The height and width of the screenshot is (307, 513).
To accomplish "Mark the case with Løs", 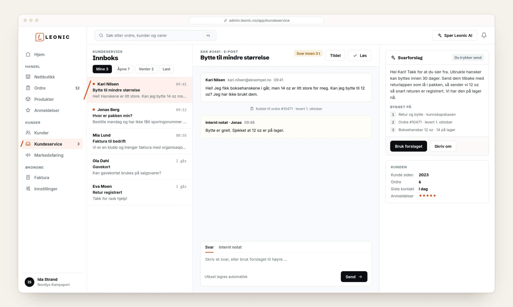I will click(x=360, y=55).
